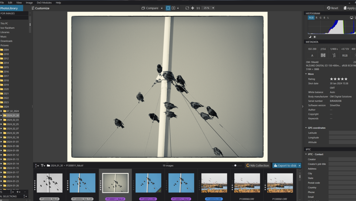Open source browser options dots
356x201 pixels.
point(30,25)
